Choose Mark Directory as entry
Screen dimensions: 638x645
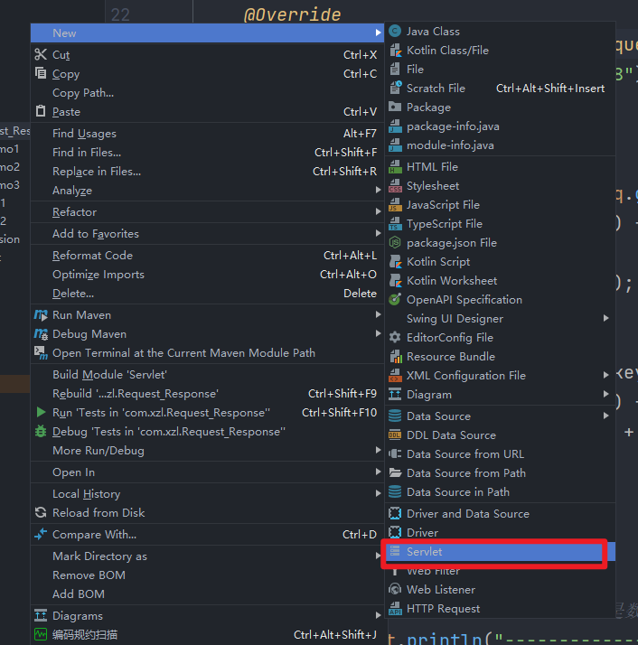click(208, 556)
